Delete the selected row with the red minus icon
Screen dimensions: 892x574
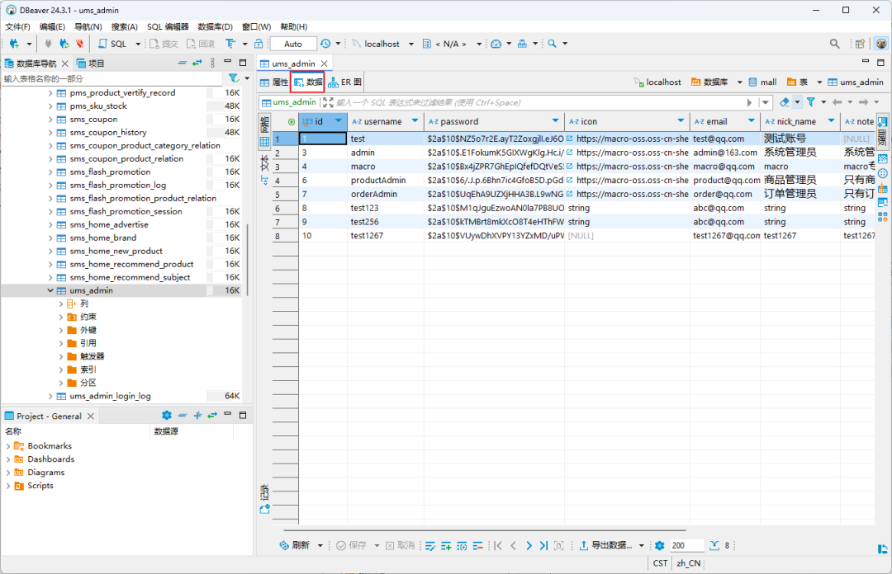click(x=477, y=545)
